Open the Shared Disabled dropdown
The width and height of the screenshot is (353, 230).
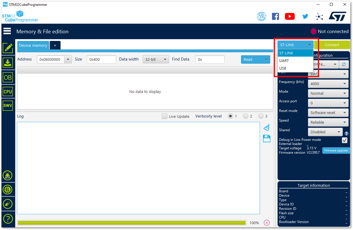tap(325, 132)
